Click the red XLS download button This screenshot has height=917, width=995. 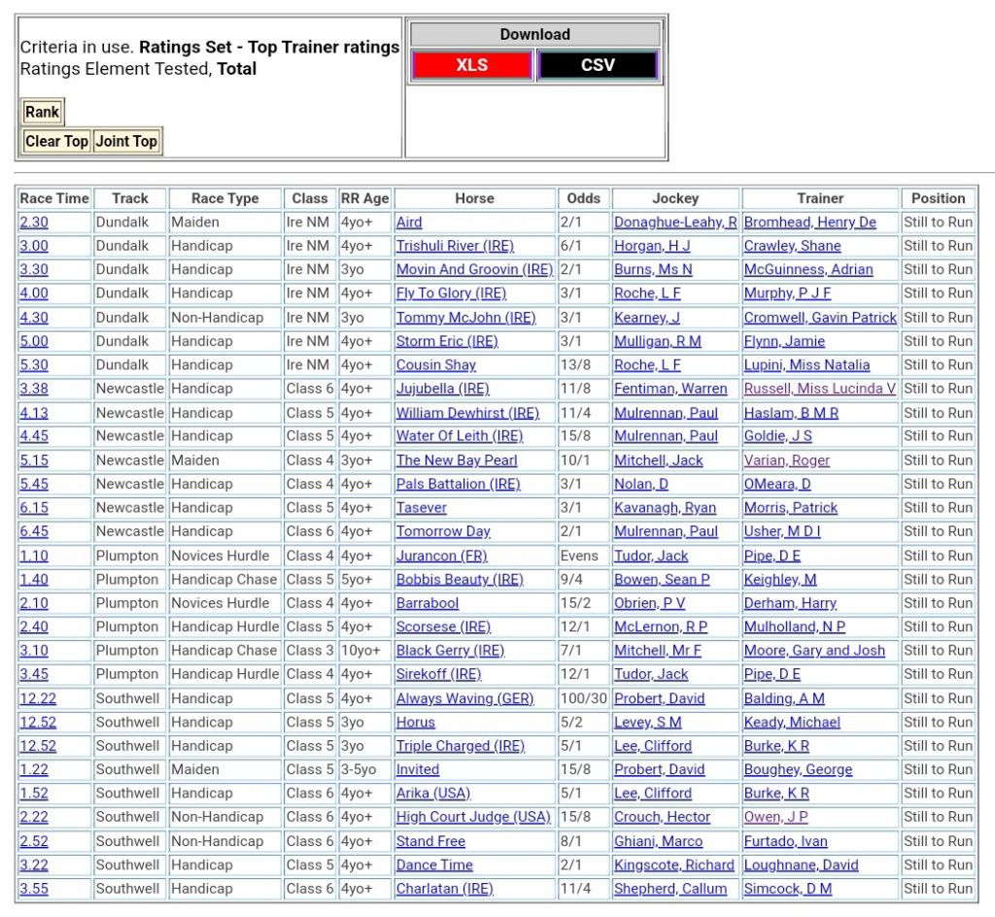[471, 65]
